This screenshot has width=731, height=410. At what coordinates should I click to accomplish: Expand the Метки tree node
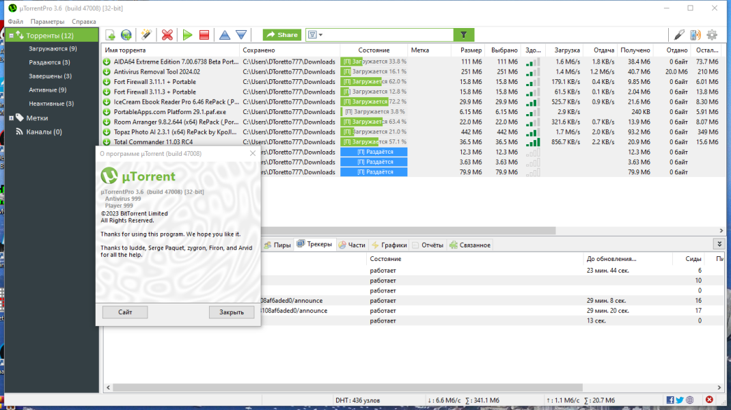(x=11, y=118)
